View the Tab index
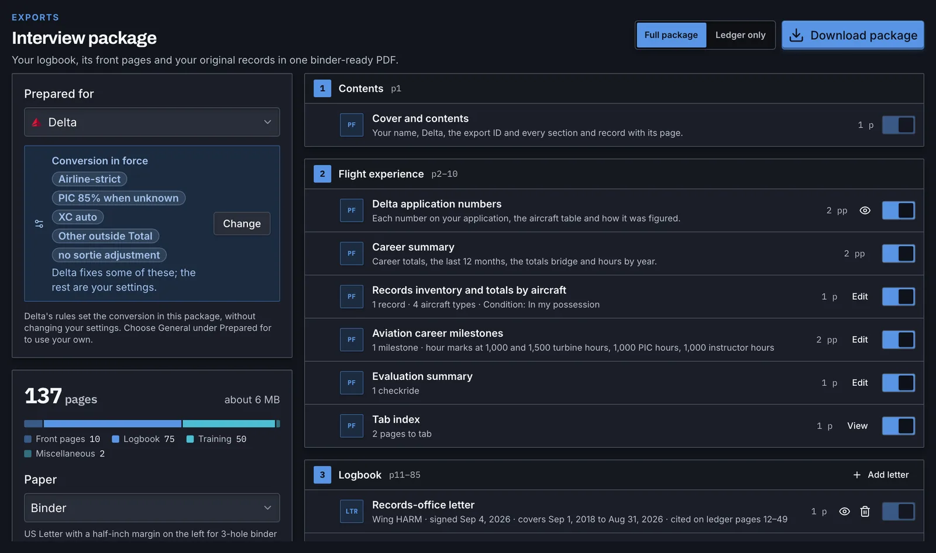Screen dimensions: 936x553 coord(858,426)
